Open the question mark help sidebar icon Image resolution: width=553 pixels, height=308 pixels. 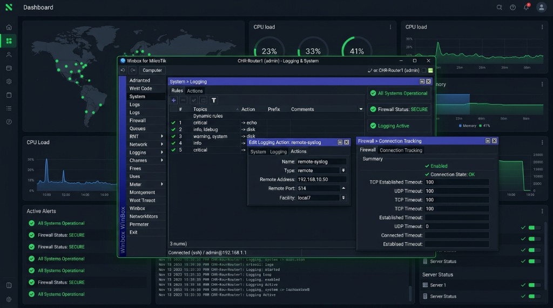coord(9,122)
